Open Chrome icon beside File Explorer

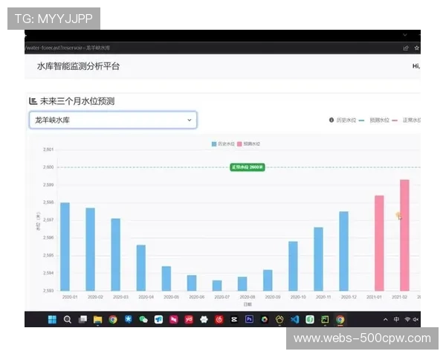click(x=113, y=319)
